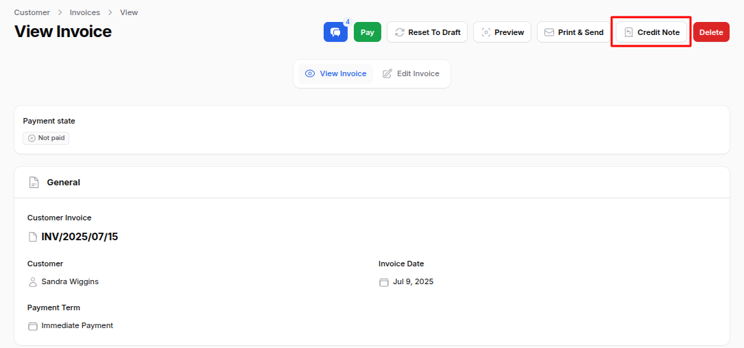Click the Not paid status badge
744x348 pixels.
[46, 138]
